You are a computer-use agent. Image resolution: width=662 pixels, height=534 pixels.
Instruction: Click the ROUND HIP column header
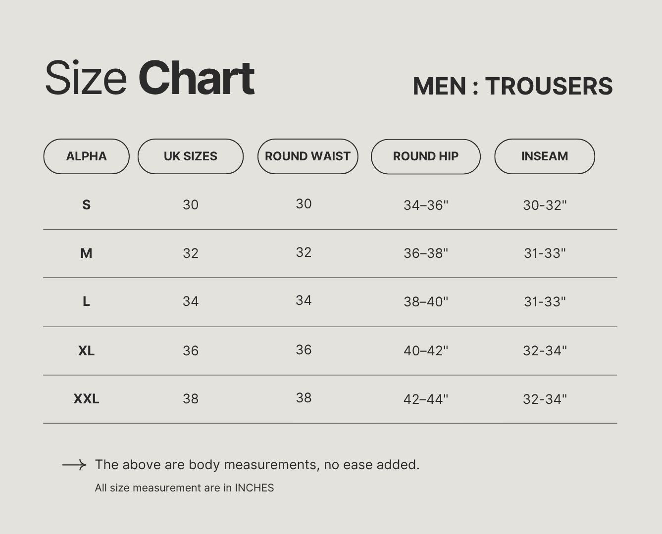point(426,156)
